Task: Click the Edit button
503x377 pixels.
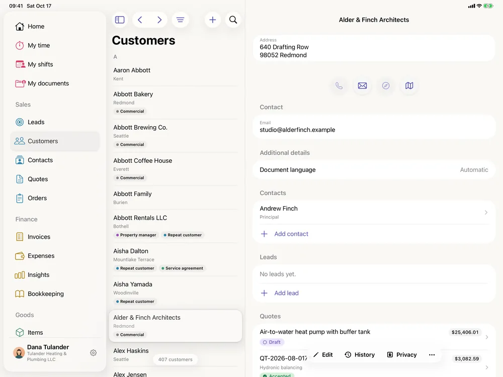Action: pyautogui.click(x=323, y=354)
